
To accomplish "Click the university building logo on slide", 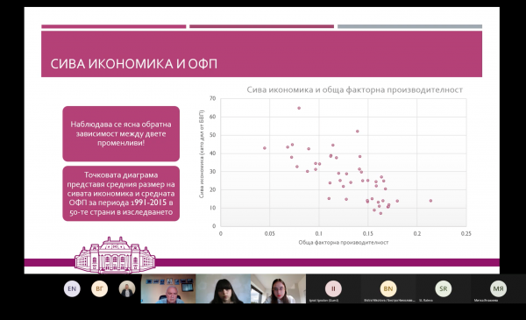I will point(115,255).
